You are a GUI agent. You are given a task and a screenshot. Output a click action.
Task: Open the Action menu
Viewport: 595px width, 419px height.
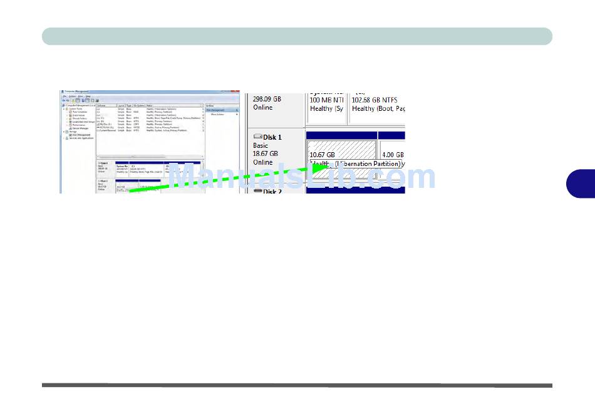click(72, 96)
